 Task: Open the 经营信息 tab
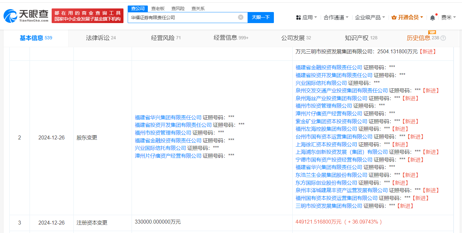click(231, 38)
